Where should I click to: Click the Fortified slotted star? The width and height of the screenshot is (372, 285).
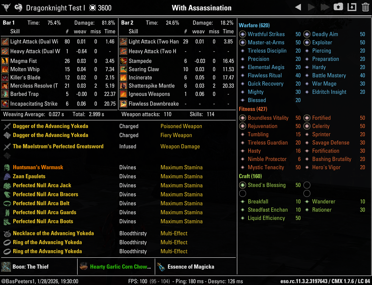click(307, 118)
